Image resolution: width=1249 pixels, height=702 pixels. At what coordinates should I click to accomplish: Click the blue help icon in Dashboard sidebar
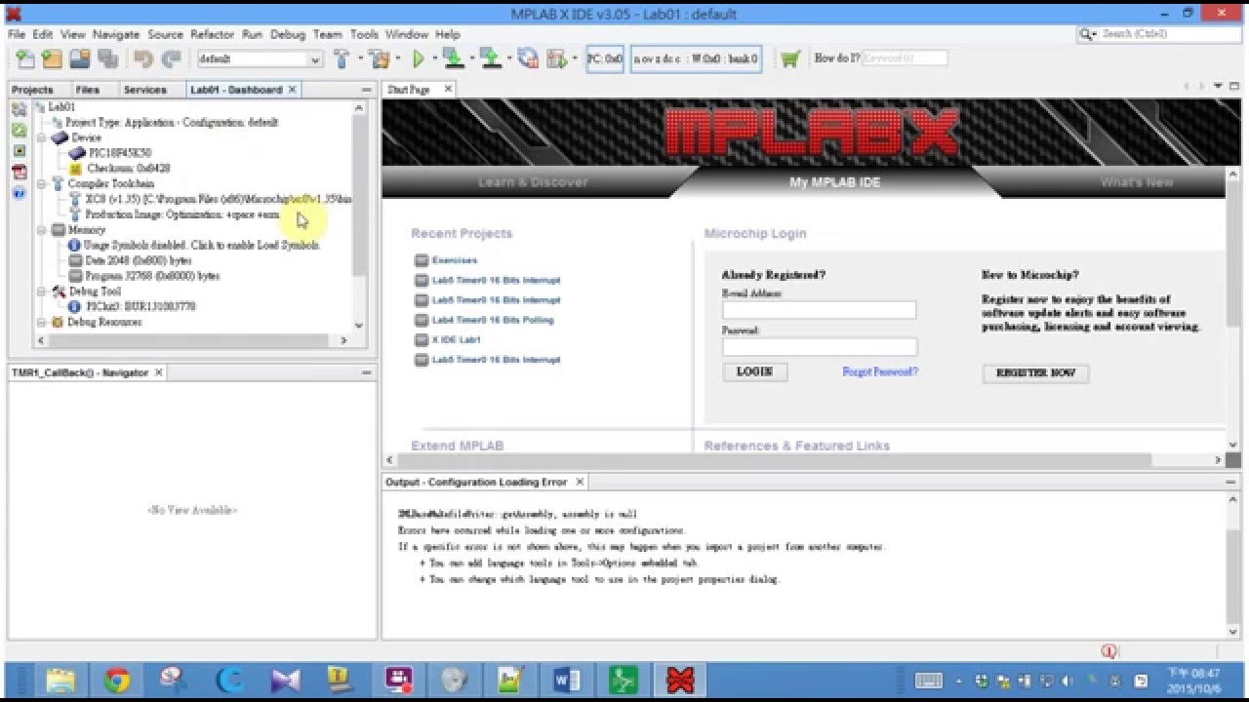[19, 193]
